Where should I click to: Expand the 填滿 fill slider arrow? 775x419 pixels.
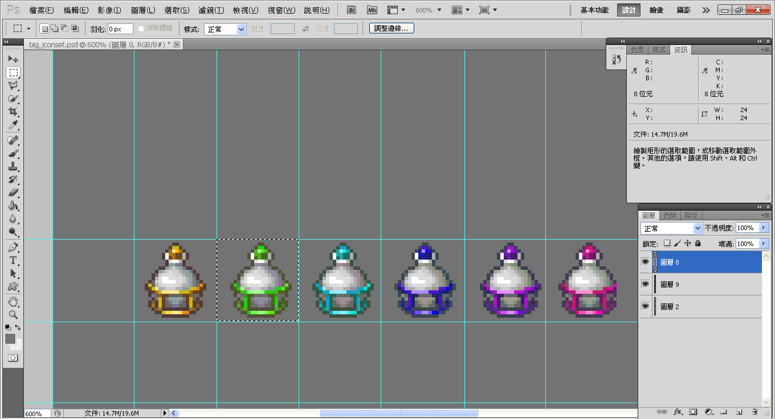point(764,243)
